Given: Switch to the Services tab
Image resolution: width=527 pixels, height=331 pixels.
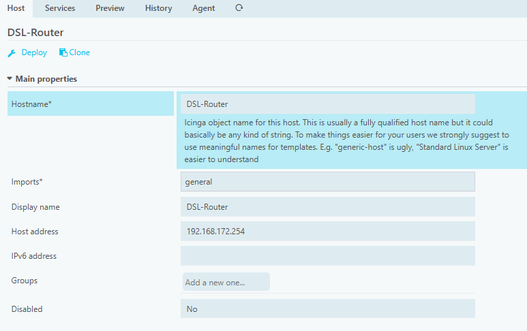Looking at the screenshot, I should click(x=60, y=8).
